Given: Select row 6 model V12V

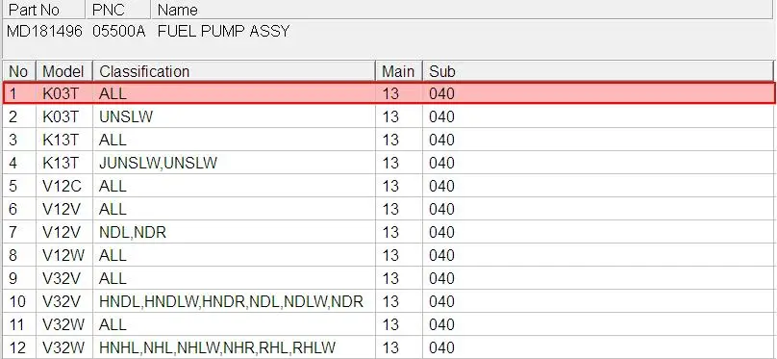Looking at the screenshot, I should pyautogui.click(x=62, y=209).
